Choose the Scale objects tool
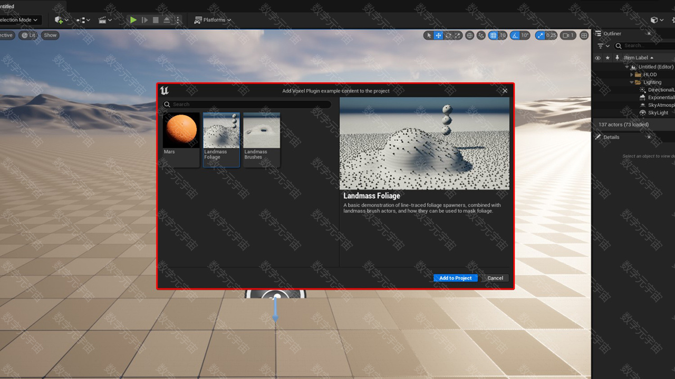The height and width of the screenshot is (379, 675). click(458, 35)
